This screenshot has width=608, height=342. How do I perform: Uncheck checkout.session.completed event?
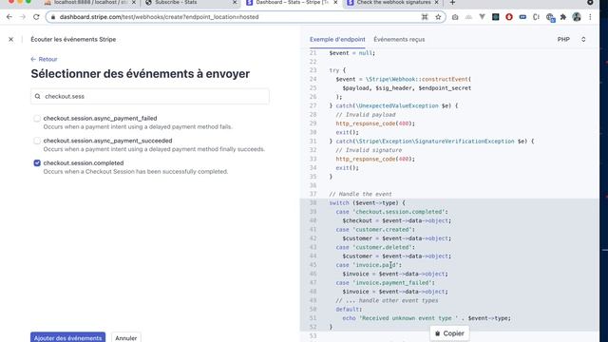tap(37, 163)
